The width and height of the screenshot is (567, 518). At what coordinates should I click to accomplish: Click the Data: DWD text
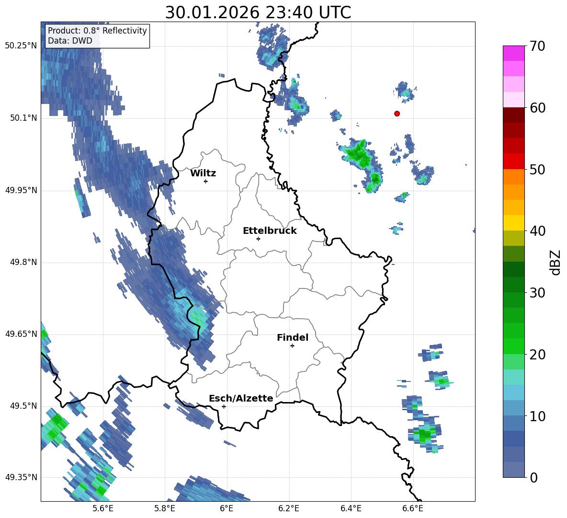70,41
